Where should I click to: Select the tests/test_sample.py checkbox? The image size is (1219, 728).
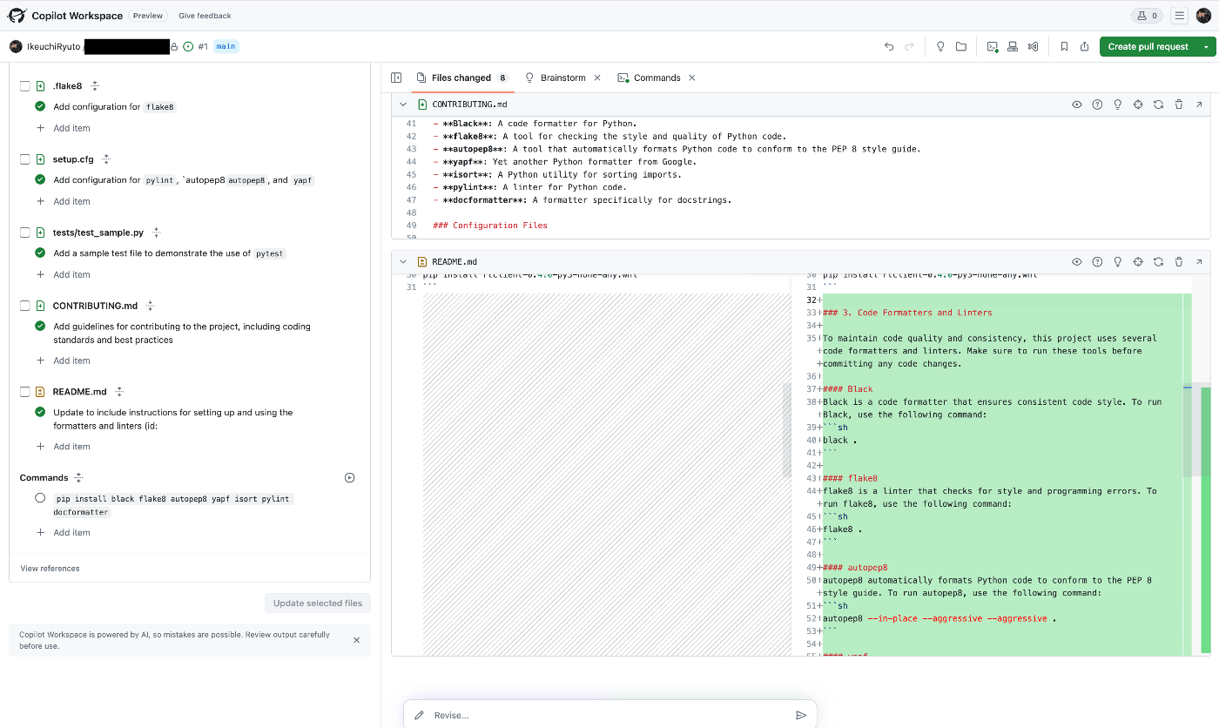pyautogui.click(x=25, y=233)
